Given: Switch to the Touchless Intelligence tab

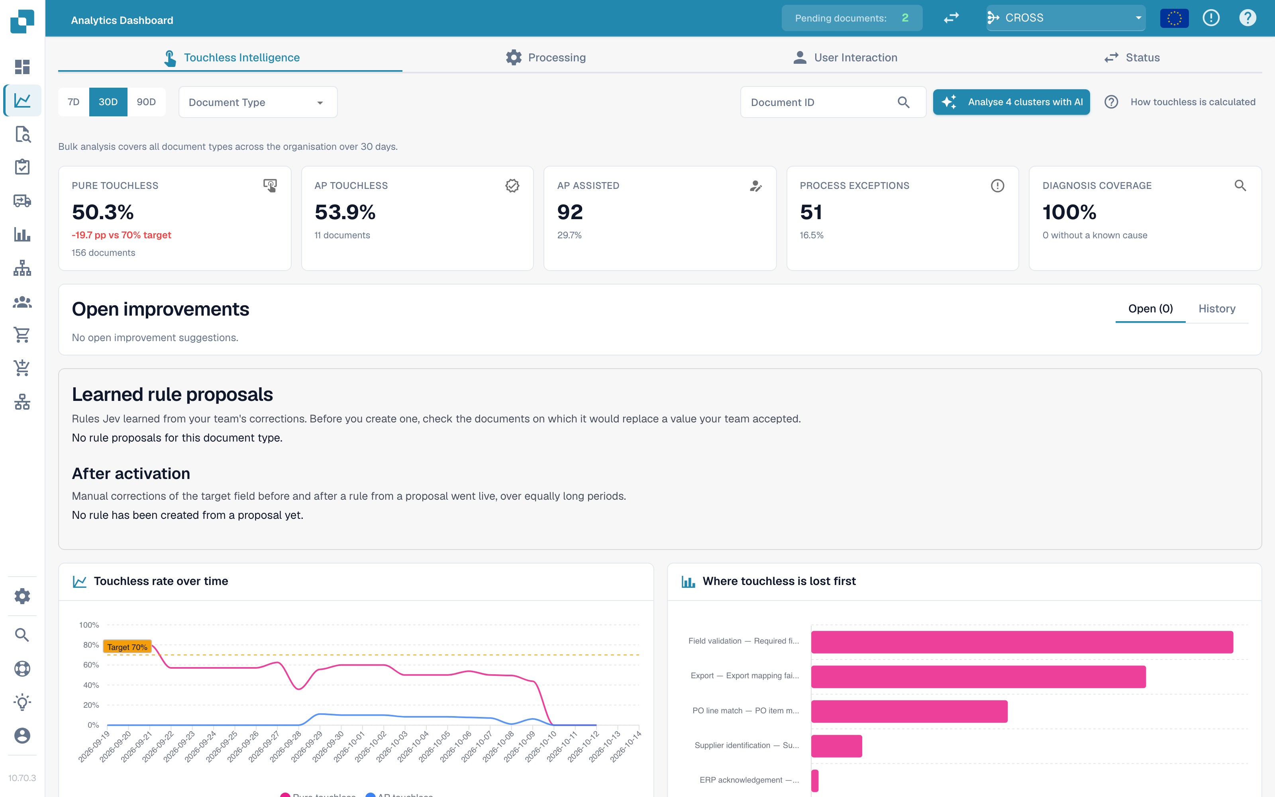Looking at the screenshot, I should point(230,57).
